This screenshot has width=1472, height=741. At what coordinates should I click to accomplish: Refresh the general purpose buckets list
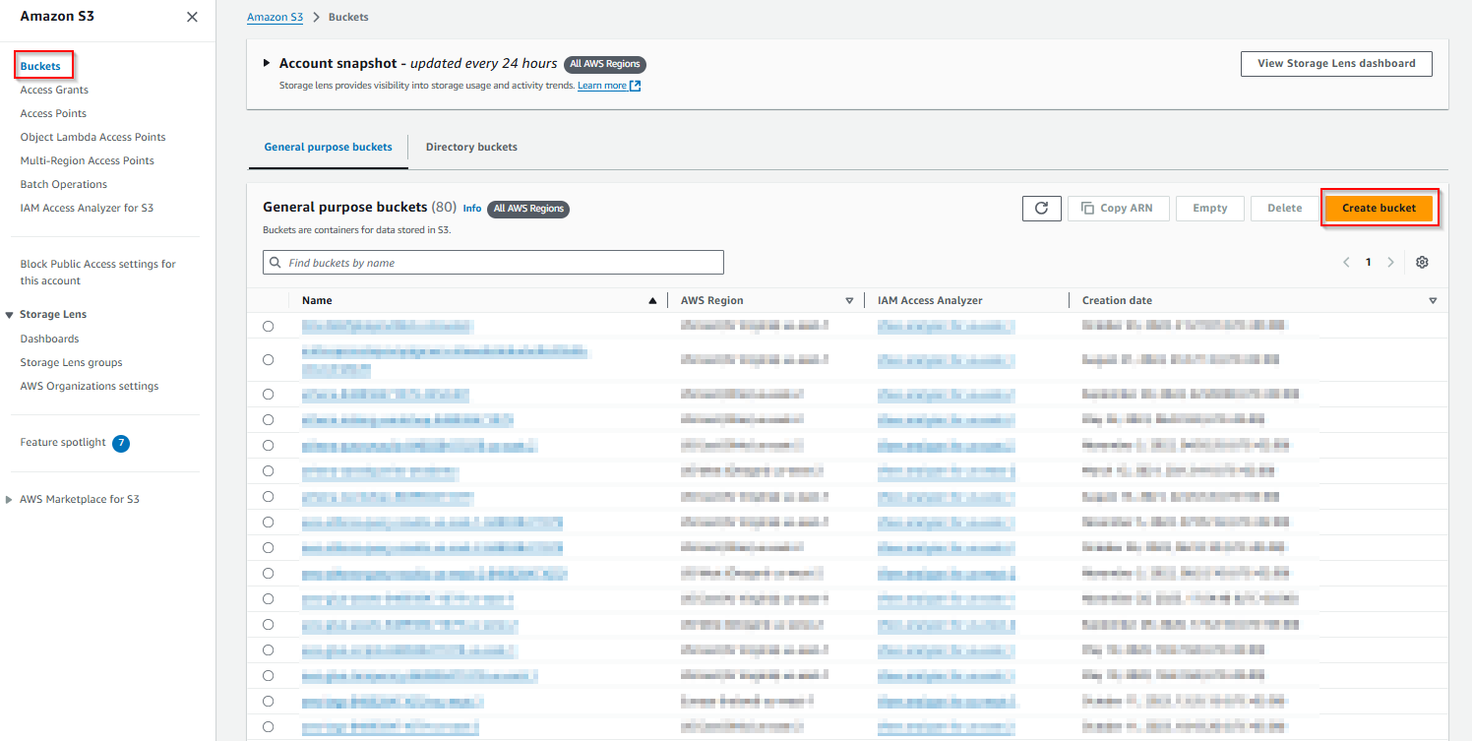click(1041, 208)
